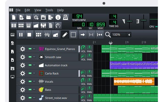Open gear menu for Vocals track

[23, 82]
